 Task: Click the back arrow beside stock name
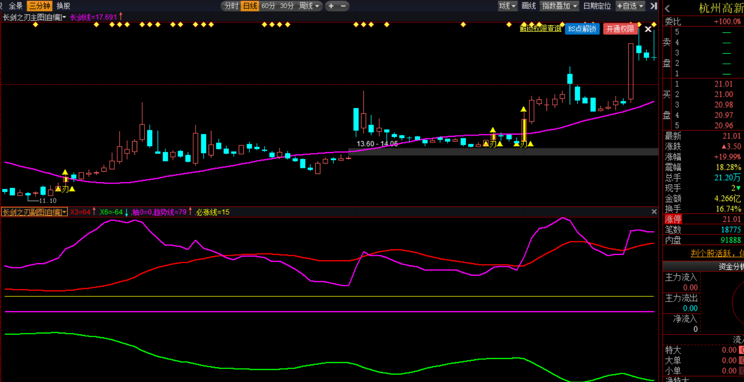668,8
